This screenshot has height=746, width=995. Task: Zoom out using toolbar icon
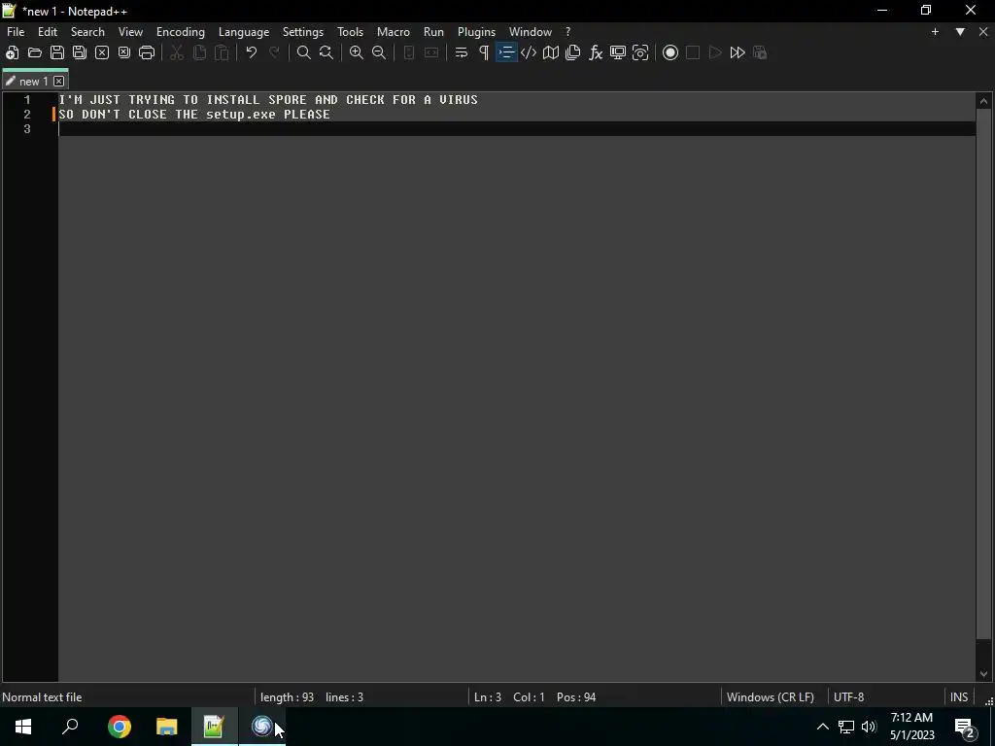pos(379,52)
